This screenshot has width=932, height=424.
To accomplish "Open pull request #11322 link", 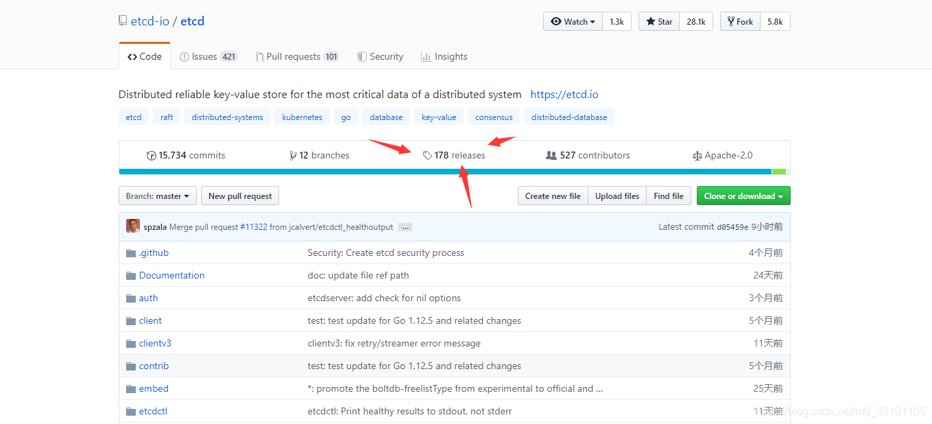I will pyautogui.click(x=253, y=227).
